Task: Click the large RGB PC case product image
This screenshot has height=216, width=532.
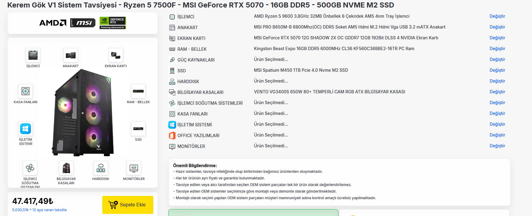Action: coord(83,113)
